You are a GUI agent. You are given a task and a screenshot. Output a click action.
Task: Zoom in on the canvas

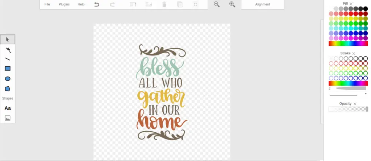click(x=232, y=4)
